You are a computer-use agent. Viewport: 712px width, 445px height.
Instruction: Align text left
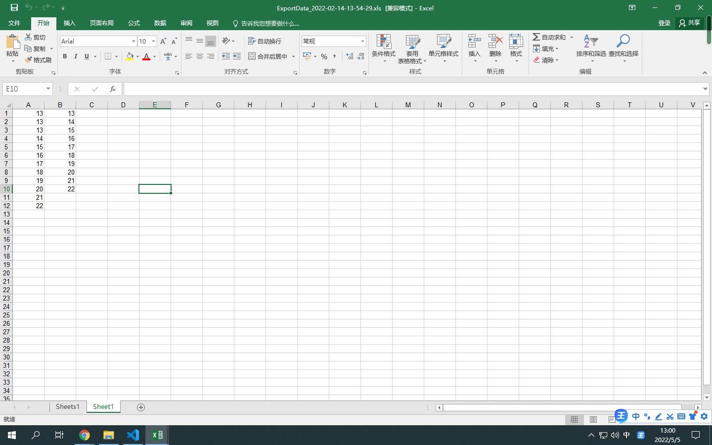(x=189, y=56)
